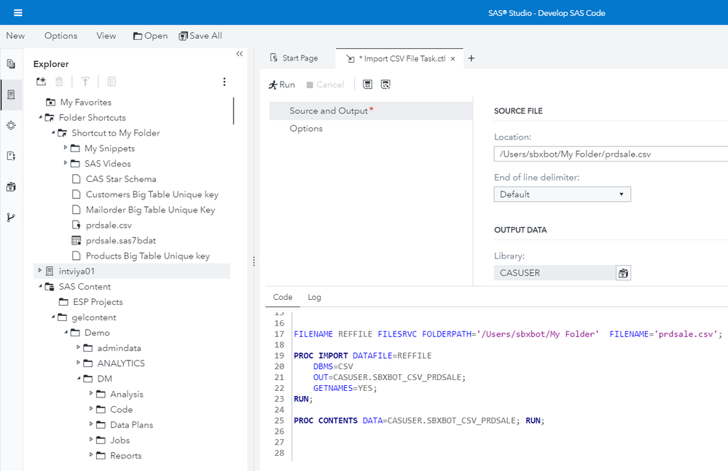Open the Options menu
The height and width of the screenshot is (471, 728).
point(60,36)
